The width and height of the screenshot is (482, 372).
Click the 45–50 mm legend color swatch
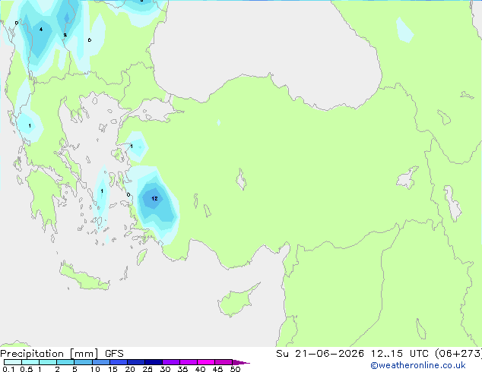tap(224, 362)
